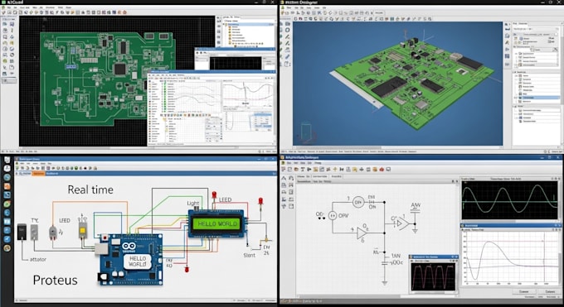Select the large black square chip on KiCad PCB

point(119,69)
